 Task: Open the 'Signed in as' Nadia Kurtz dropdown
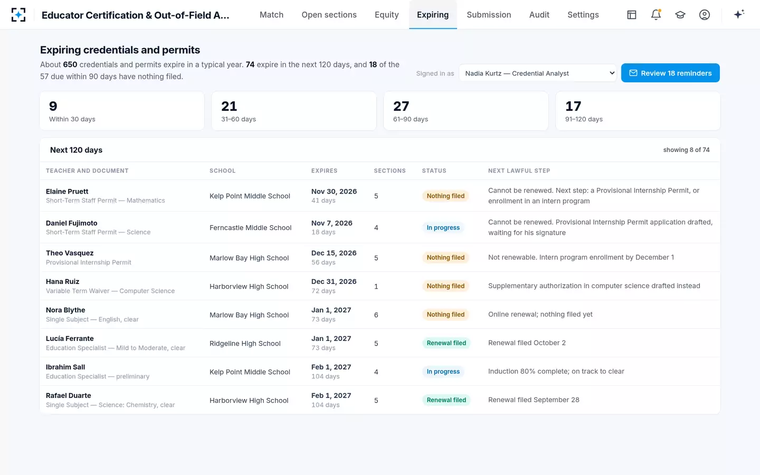tap(538, 73)
